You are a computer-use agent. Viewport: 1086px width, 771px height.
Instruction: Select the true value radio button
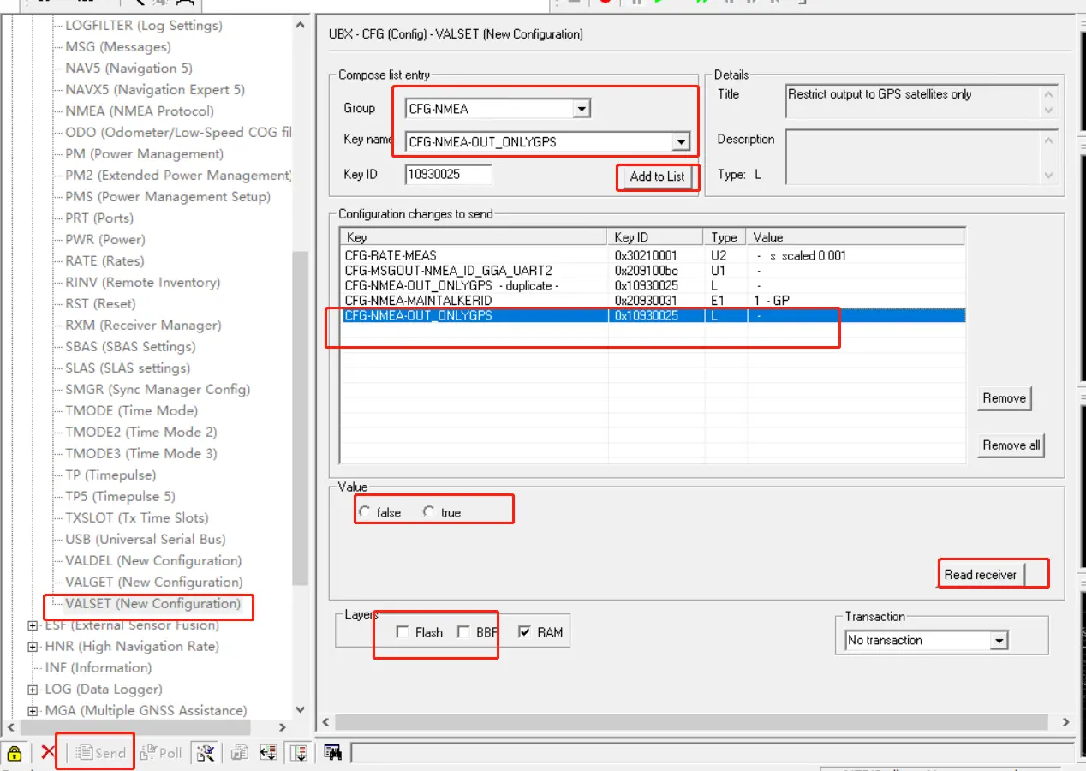tap(429, 512)
